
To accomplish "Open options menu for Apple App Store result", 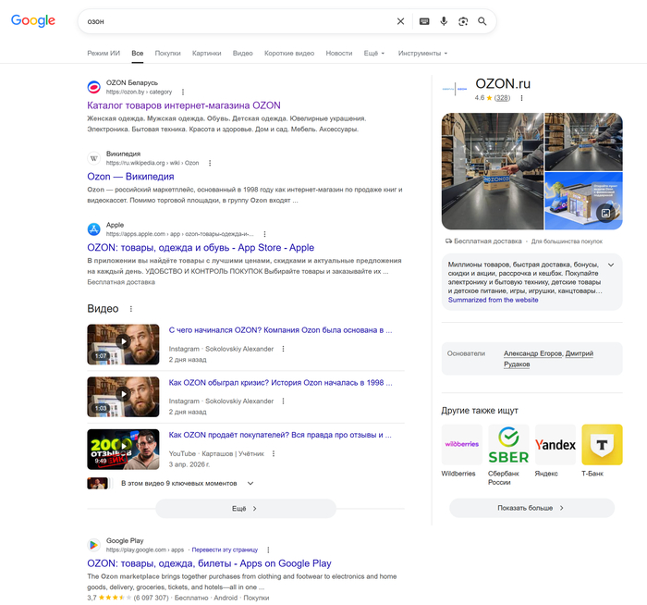I will point(264,234).
